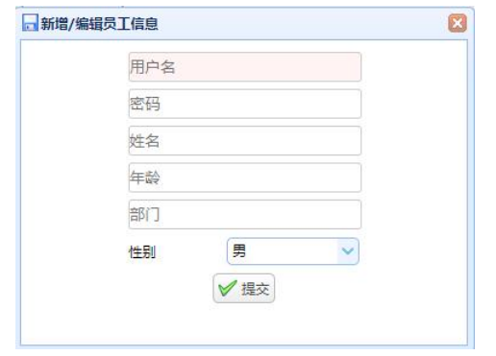The height and width of the screenshot is (356, 496).
Task: Click the 性别 label
Action: pyautogui.click(x=142, y=252)
